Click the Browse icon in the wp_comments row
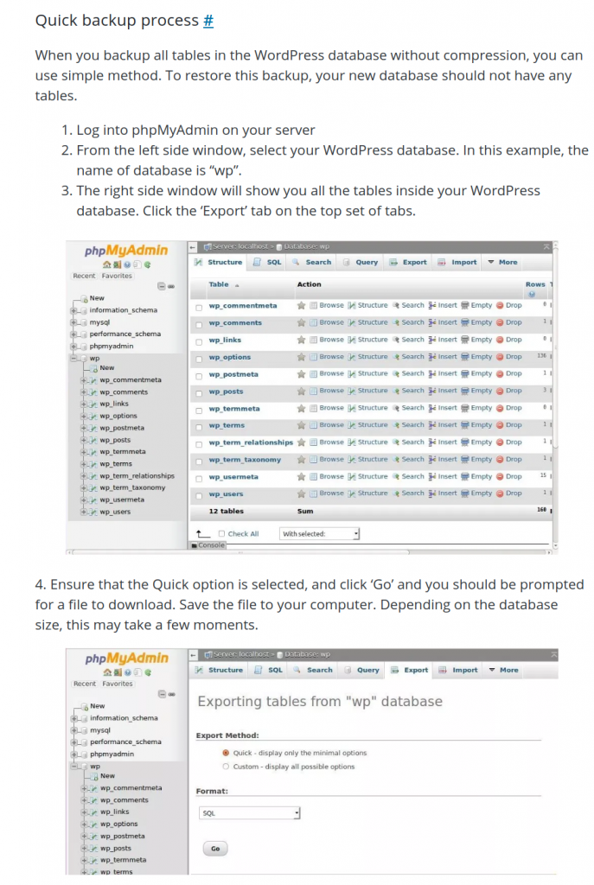This screenshot has height=885, width=594. point(313,323)
